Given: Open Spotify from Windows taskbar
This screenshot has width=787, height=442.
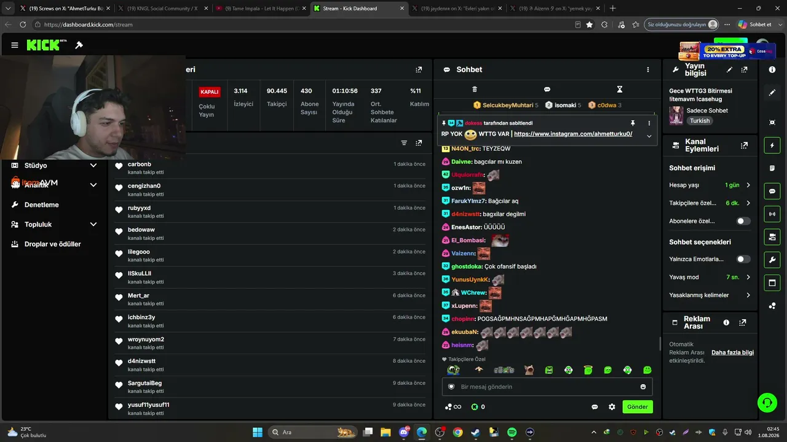Looking at the screenshot, I should [x=512, y=432].
